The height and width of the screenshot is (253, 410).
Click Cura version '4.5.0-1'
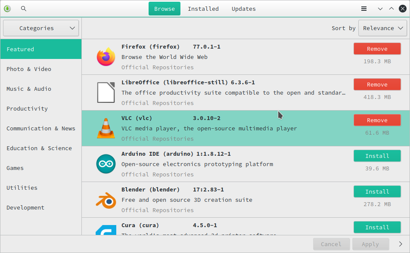click(x=205, y=225)
